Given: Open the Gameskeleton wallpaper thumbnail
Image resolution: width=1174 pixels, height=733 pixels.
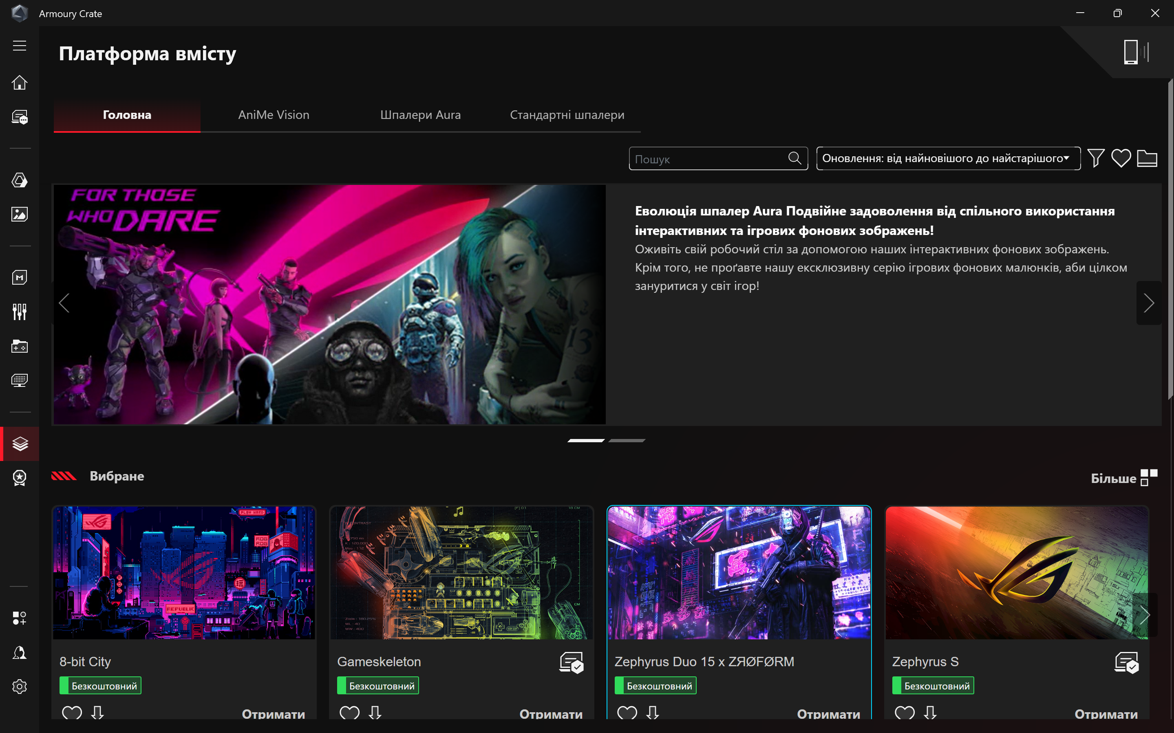Looking at the screenshot, I should tap(461, 573).
